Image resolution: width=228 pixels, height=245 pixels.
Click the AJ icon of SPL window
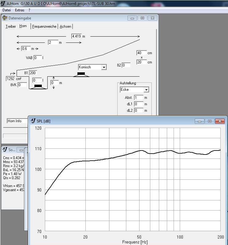click(x=33, y=121)
